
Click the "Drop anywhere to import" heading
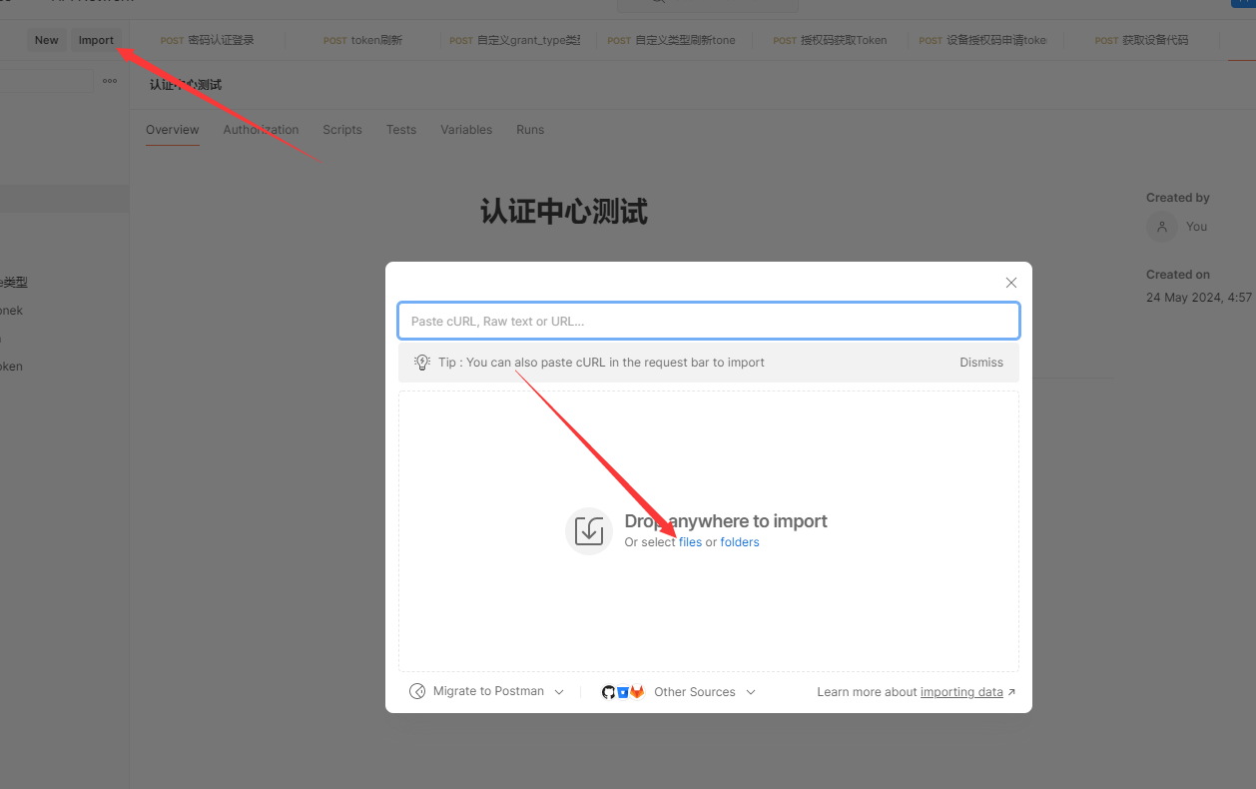tap(726, 521)
